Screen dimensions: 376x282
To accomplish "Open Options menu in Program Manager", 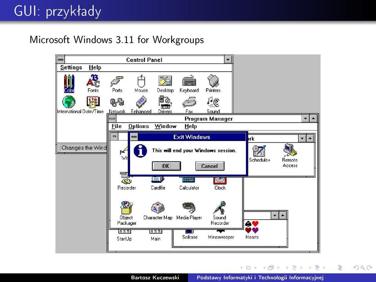I will pos(139,126).
